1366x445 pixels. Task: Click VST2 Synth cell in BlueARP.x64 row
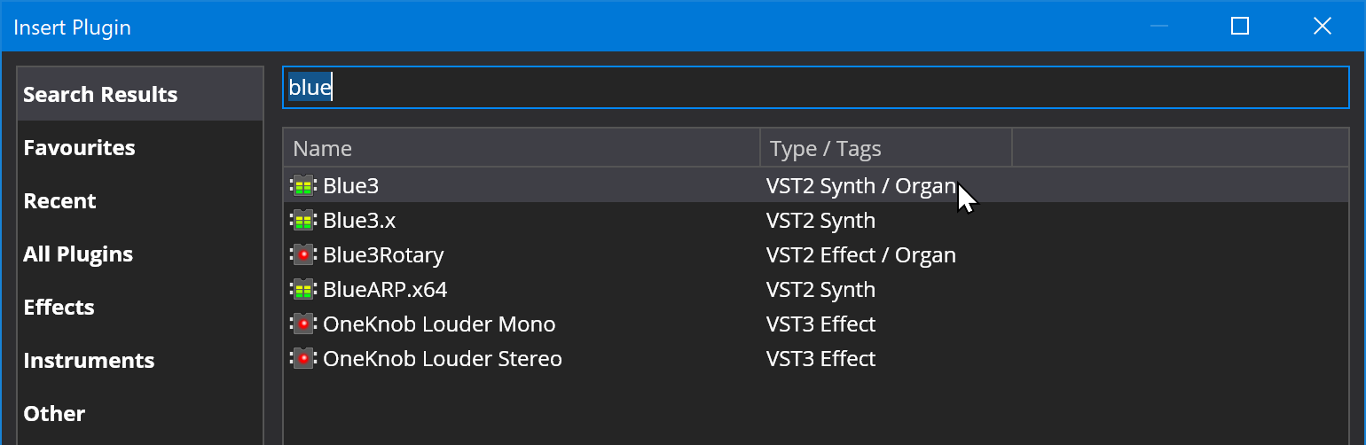[820, 290]
